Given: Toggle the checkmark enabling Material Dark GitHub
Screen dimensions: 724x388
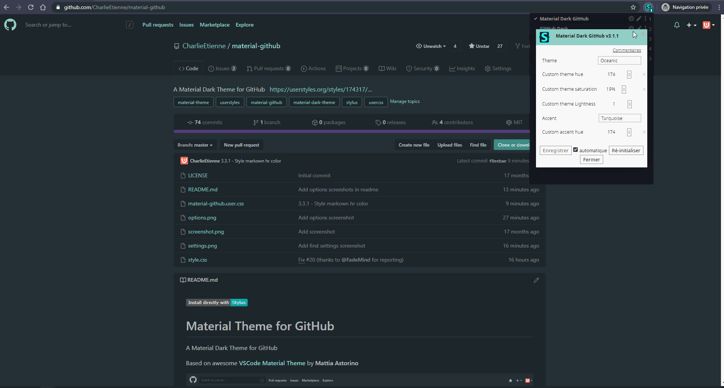Looking at the screenshot, I should 536,18.
